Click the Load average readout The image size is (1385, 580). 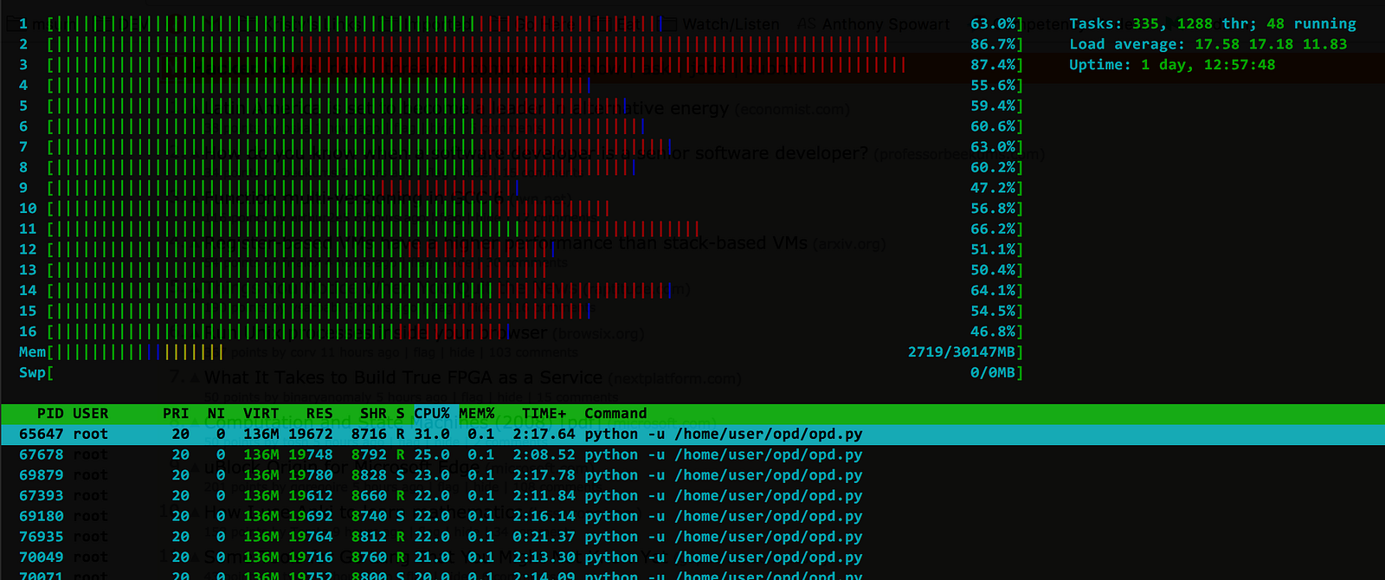click(x=1208, y=44)
